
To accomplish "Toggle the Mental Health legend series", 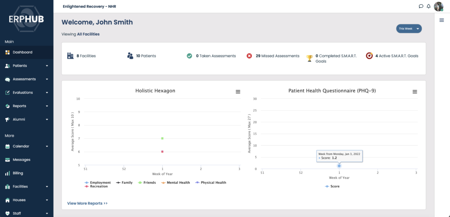I will pos(175,183).
